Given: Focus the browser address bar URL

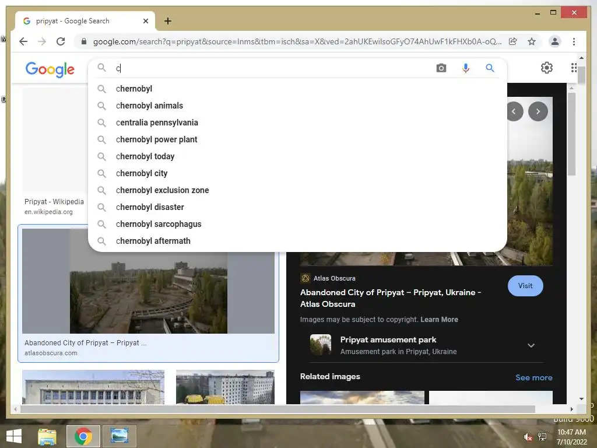Looking at the screenshot, I should point(297,41).
